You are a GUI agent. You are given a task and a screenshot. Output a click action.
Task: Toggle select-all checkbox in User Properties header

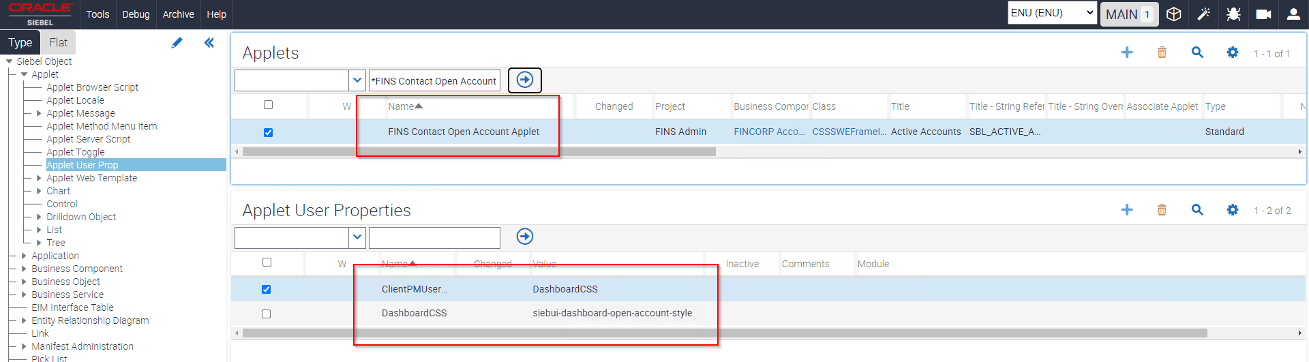pyautogui.click(x=267, y=262)
